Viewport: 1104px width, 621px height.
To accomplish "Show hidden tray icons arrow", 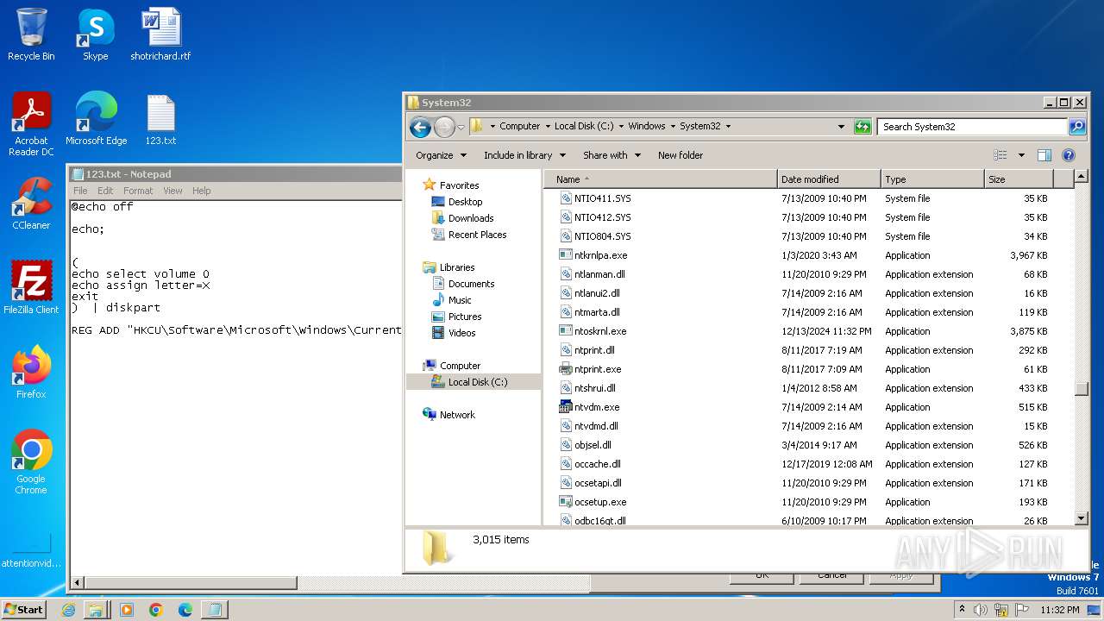I will (962, 610).
